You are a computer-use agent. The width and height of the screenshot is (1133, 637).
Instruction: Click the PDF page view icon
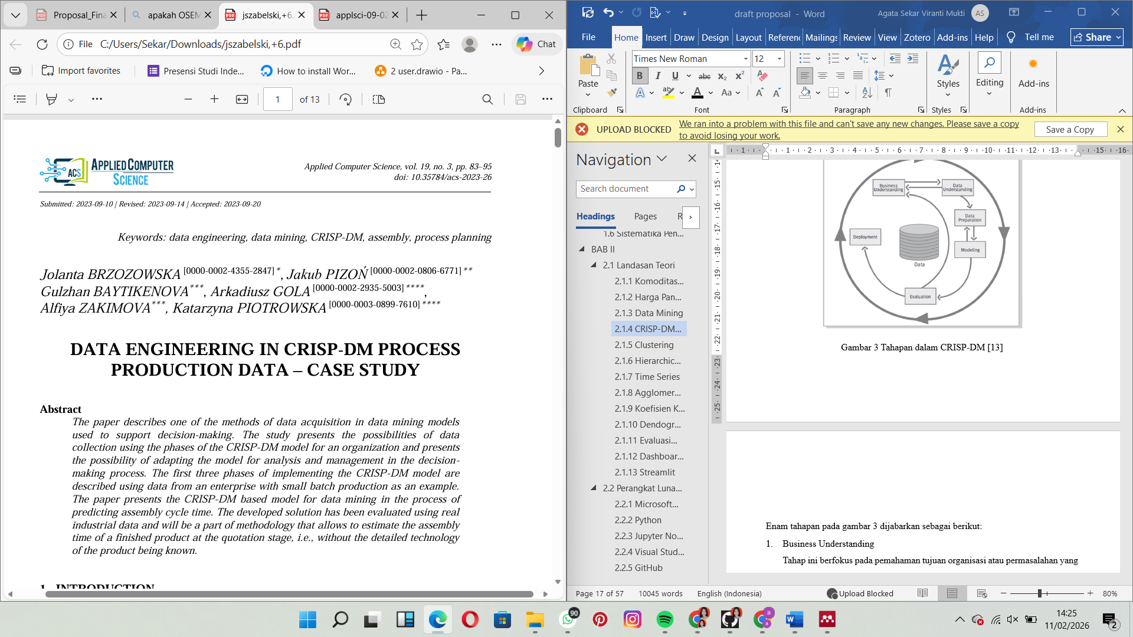click(x=379, y=99)
